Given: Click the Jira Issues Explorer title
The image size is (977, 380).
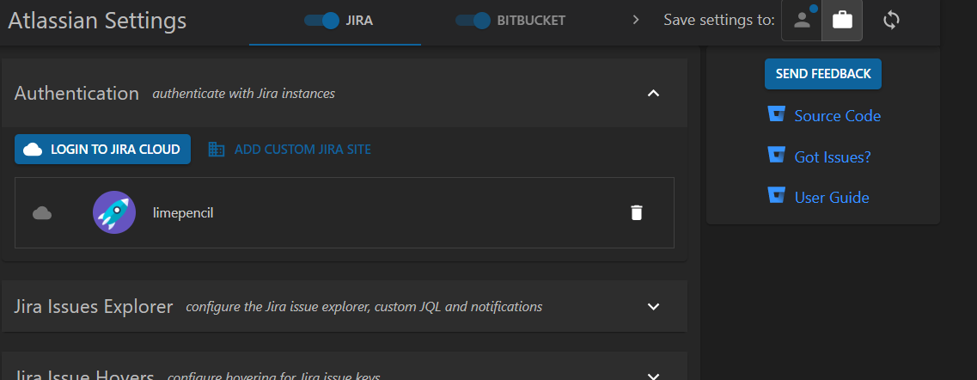Looking at the screenshot, I should [x=94, y=306].
